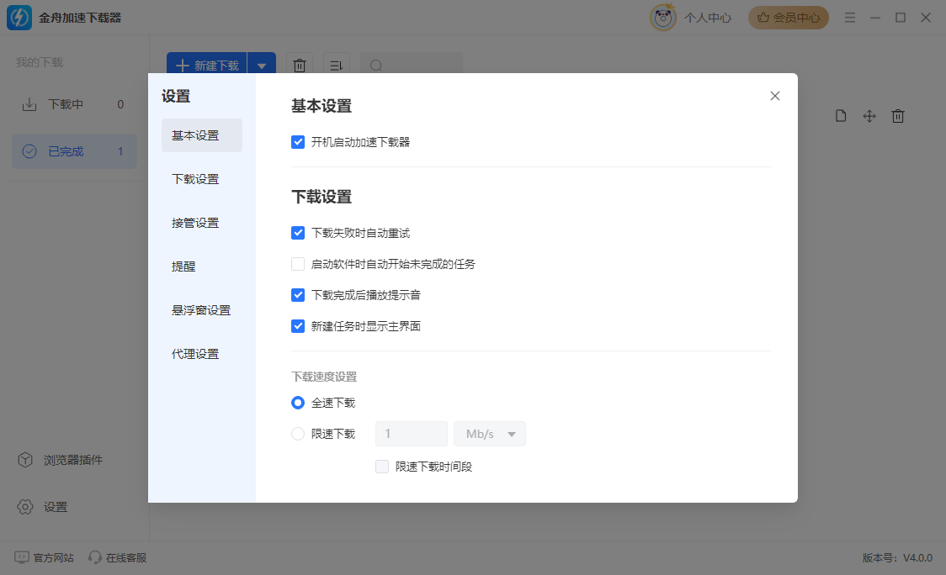This screenshot has height=575, width=946.
Task: Toggle 开机启动加速下载器 checkbox
Action: click(298, 142)
